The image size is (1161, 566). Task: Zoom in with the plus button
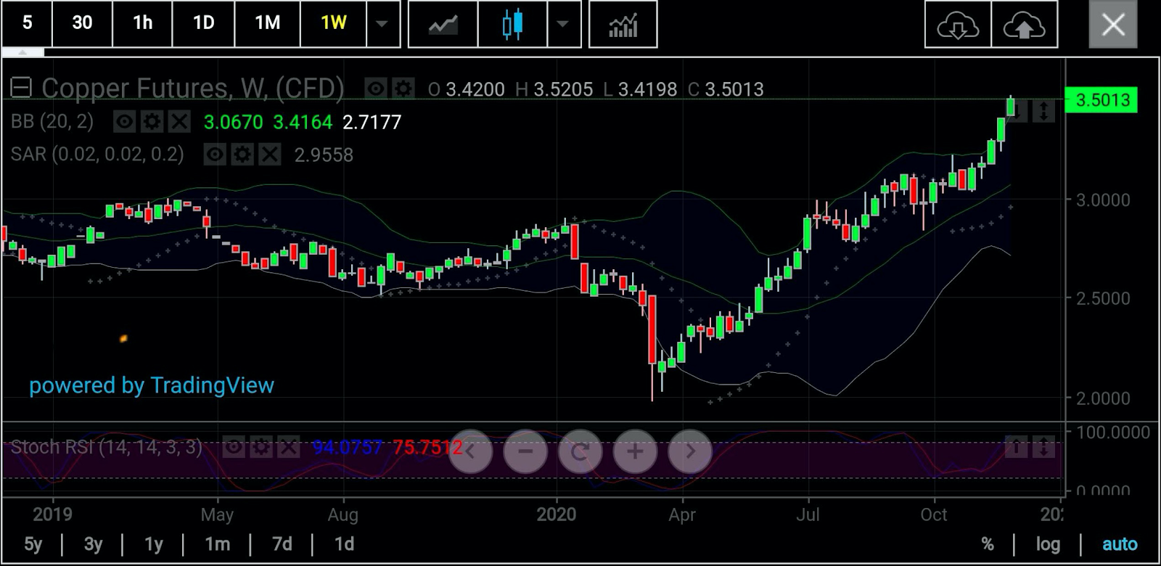click(x=635, y=451)
